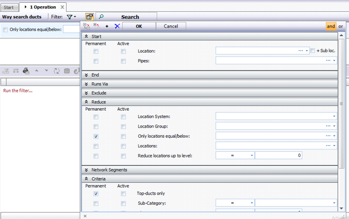Viewport: 349px width, 219px height.
Task: Open the Sub-Category operator dropdown
Action: [251, 203]
